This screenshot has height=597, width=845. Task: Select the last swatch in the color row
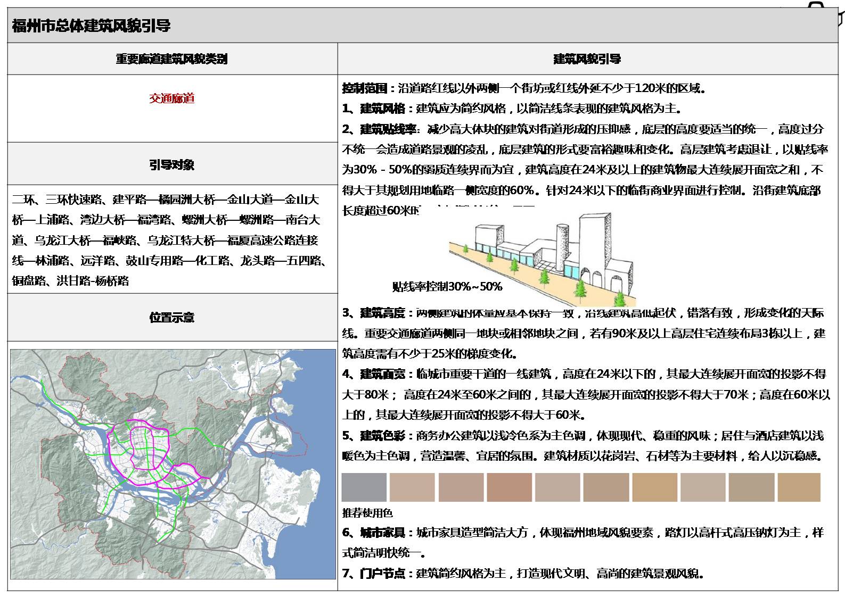tap(799, 487)
